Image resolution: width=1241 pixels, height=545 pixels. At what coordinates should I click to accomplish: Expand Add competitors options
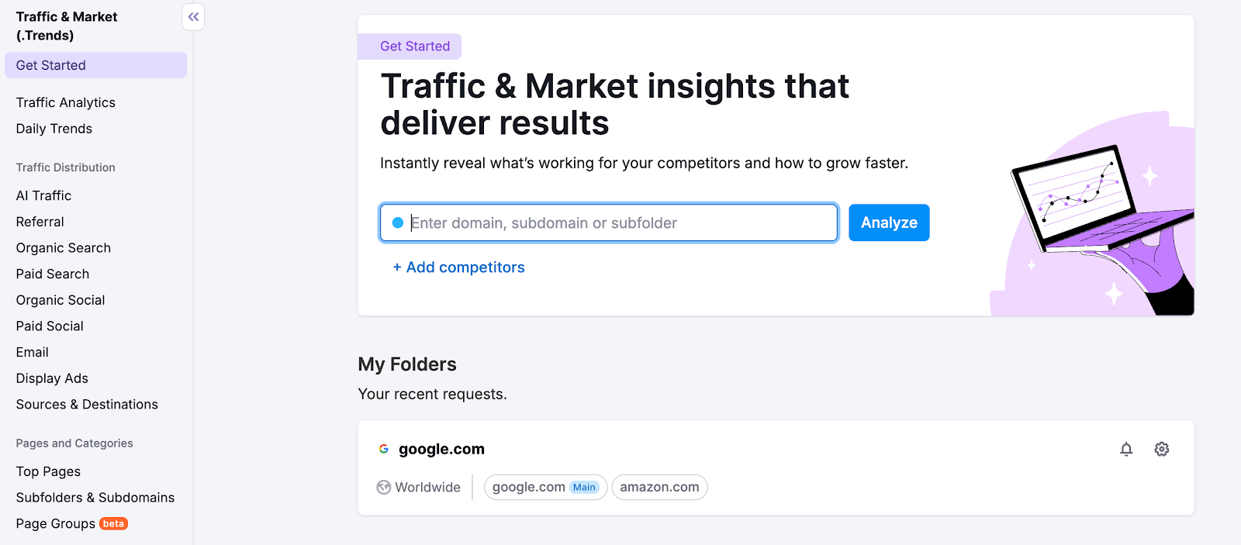(x=458, y=267)
